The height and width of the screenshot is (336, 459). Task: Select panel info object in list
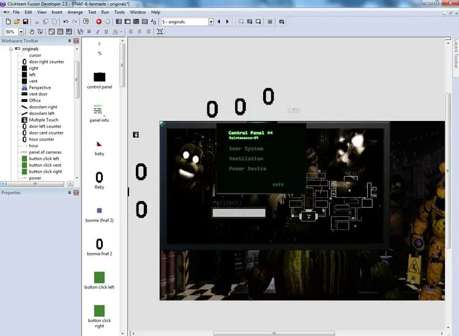[99, 114]
